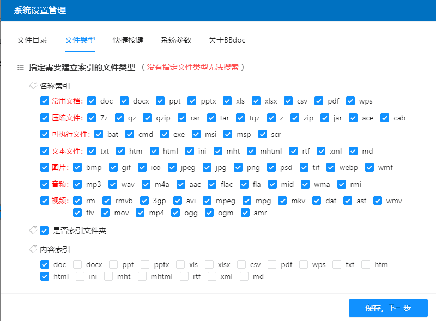Enable xml content indexing
Viewport: 436px width, 321px height.
pyautogui.click(x=212, y=276)
